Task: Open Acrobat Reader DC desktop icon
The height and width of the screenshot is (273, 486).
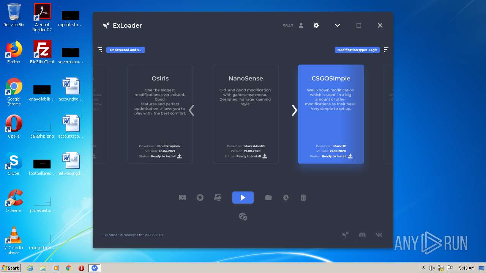Action: tap(42, 17)
